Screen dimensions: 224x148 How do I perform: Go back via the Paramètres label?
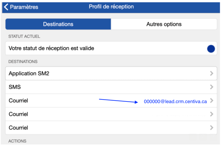24,7
